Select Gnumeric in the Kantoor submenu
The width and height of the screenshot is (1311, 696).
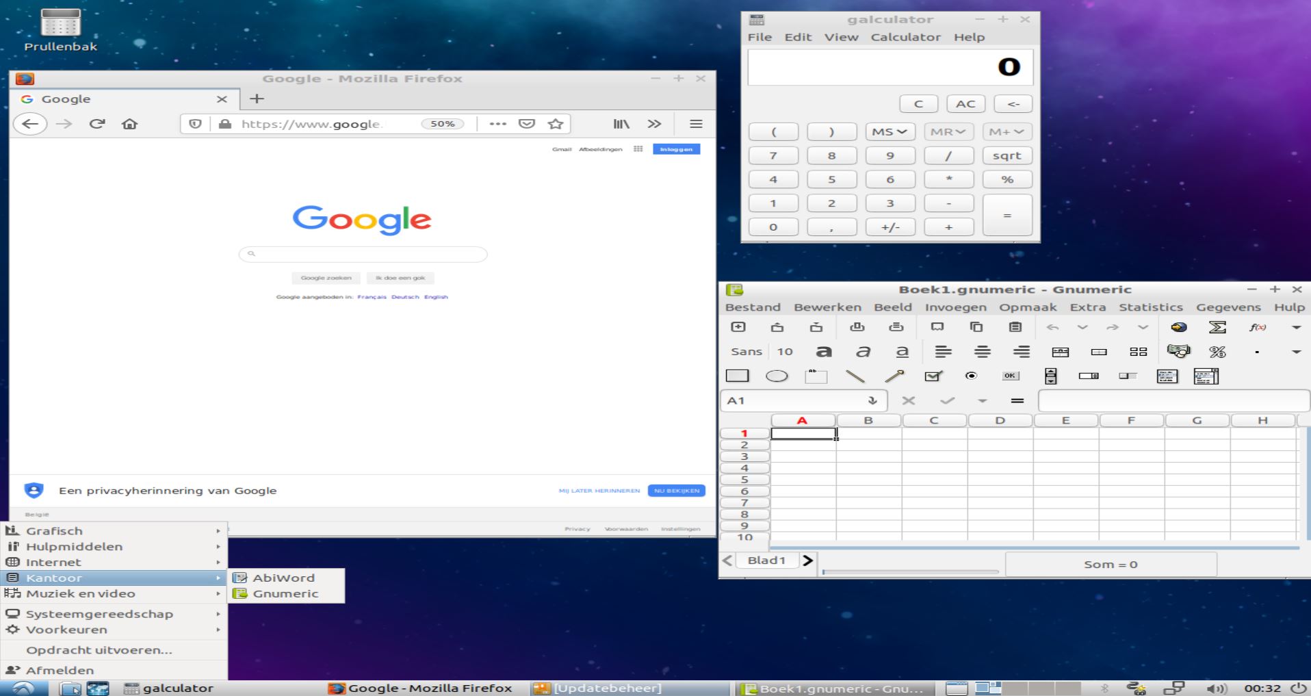coord(286,593)
